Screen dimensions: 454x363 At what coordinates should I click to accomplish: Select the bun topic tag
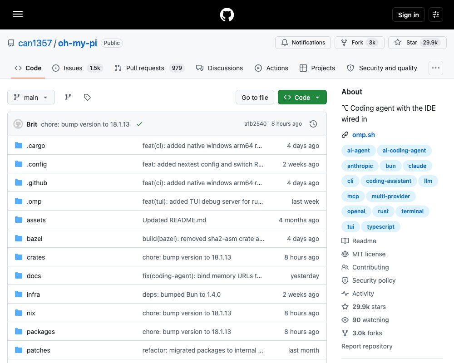tap(390, 166)
